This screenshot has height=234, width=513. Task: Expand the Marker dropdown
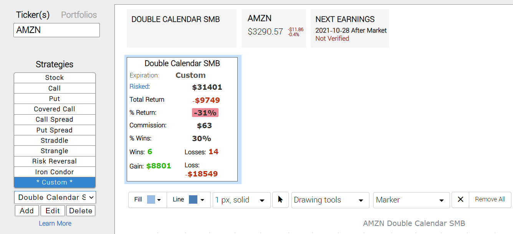410,200
